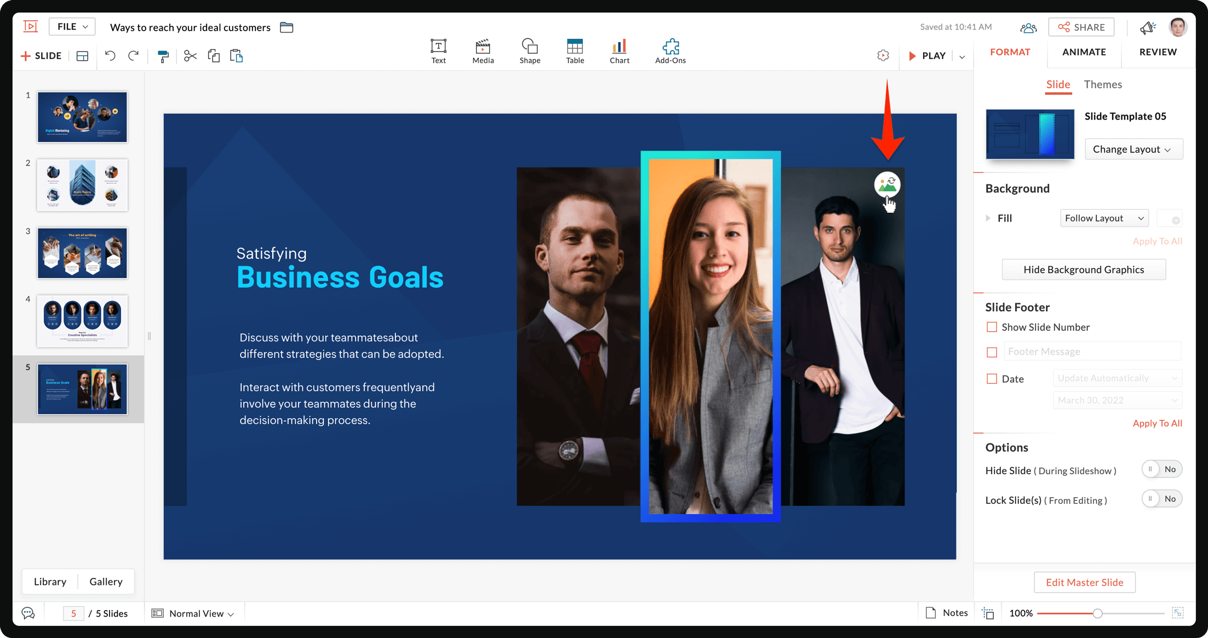Expand the Follow Layout fill dropdown

[1104, 218]
